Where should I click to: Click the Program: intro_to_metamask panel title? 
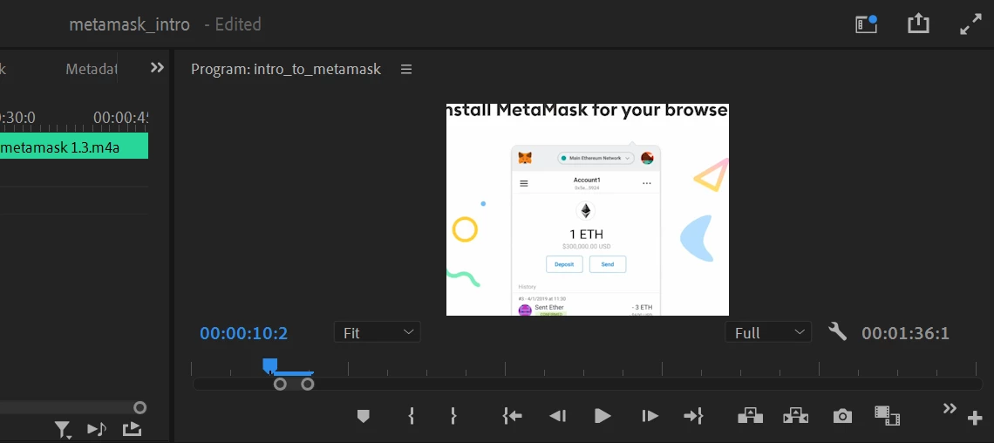tap(286, 69)
